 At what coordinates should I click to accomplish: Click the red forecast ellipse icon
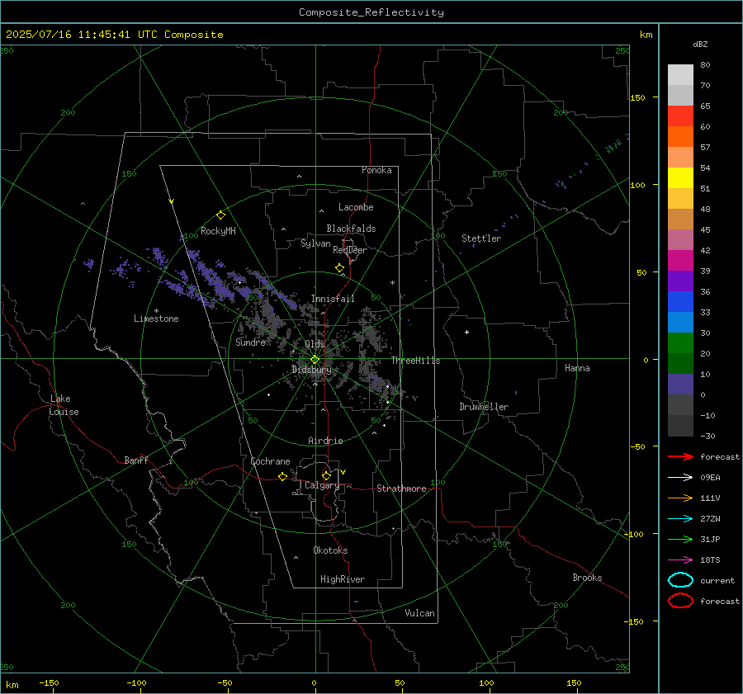click(x=680, y=601)
